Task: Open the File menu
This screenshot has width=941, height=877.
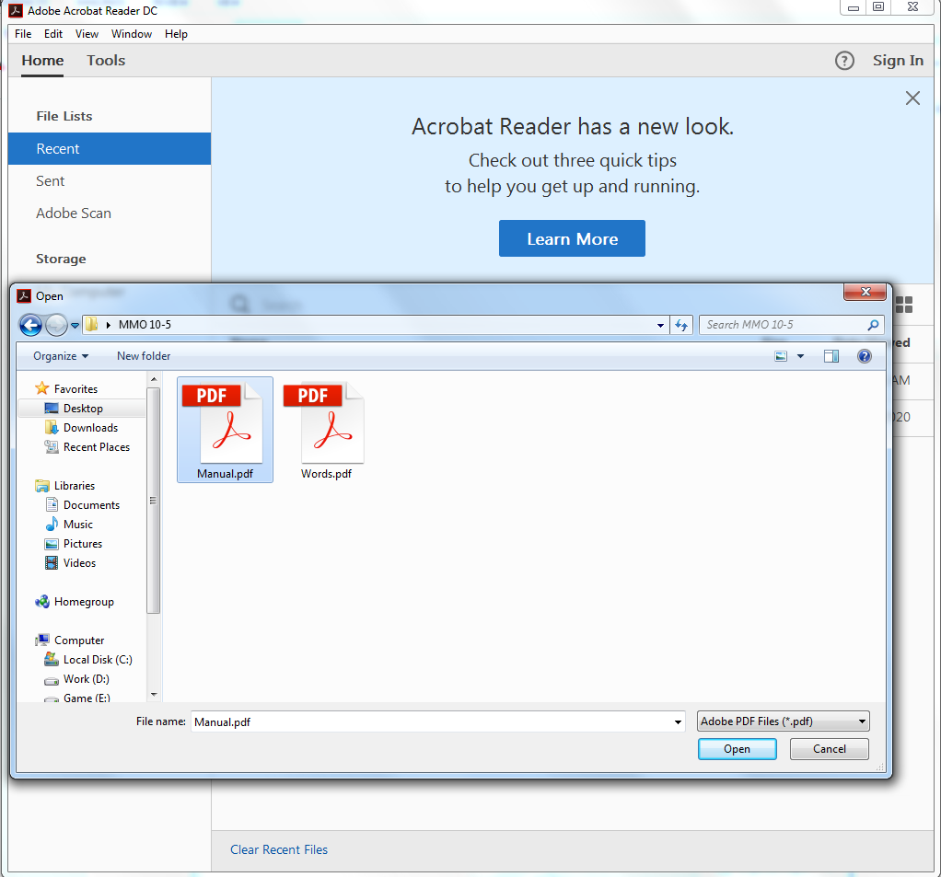Action: point(23,34)
